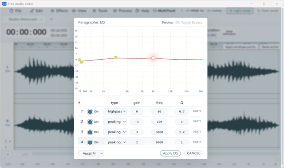
Task: Switch the editor to Dark mode
Action: [268, 11]
